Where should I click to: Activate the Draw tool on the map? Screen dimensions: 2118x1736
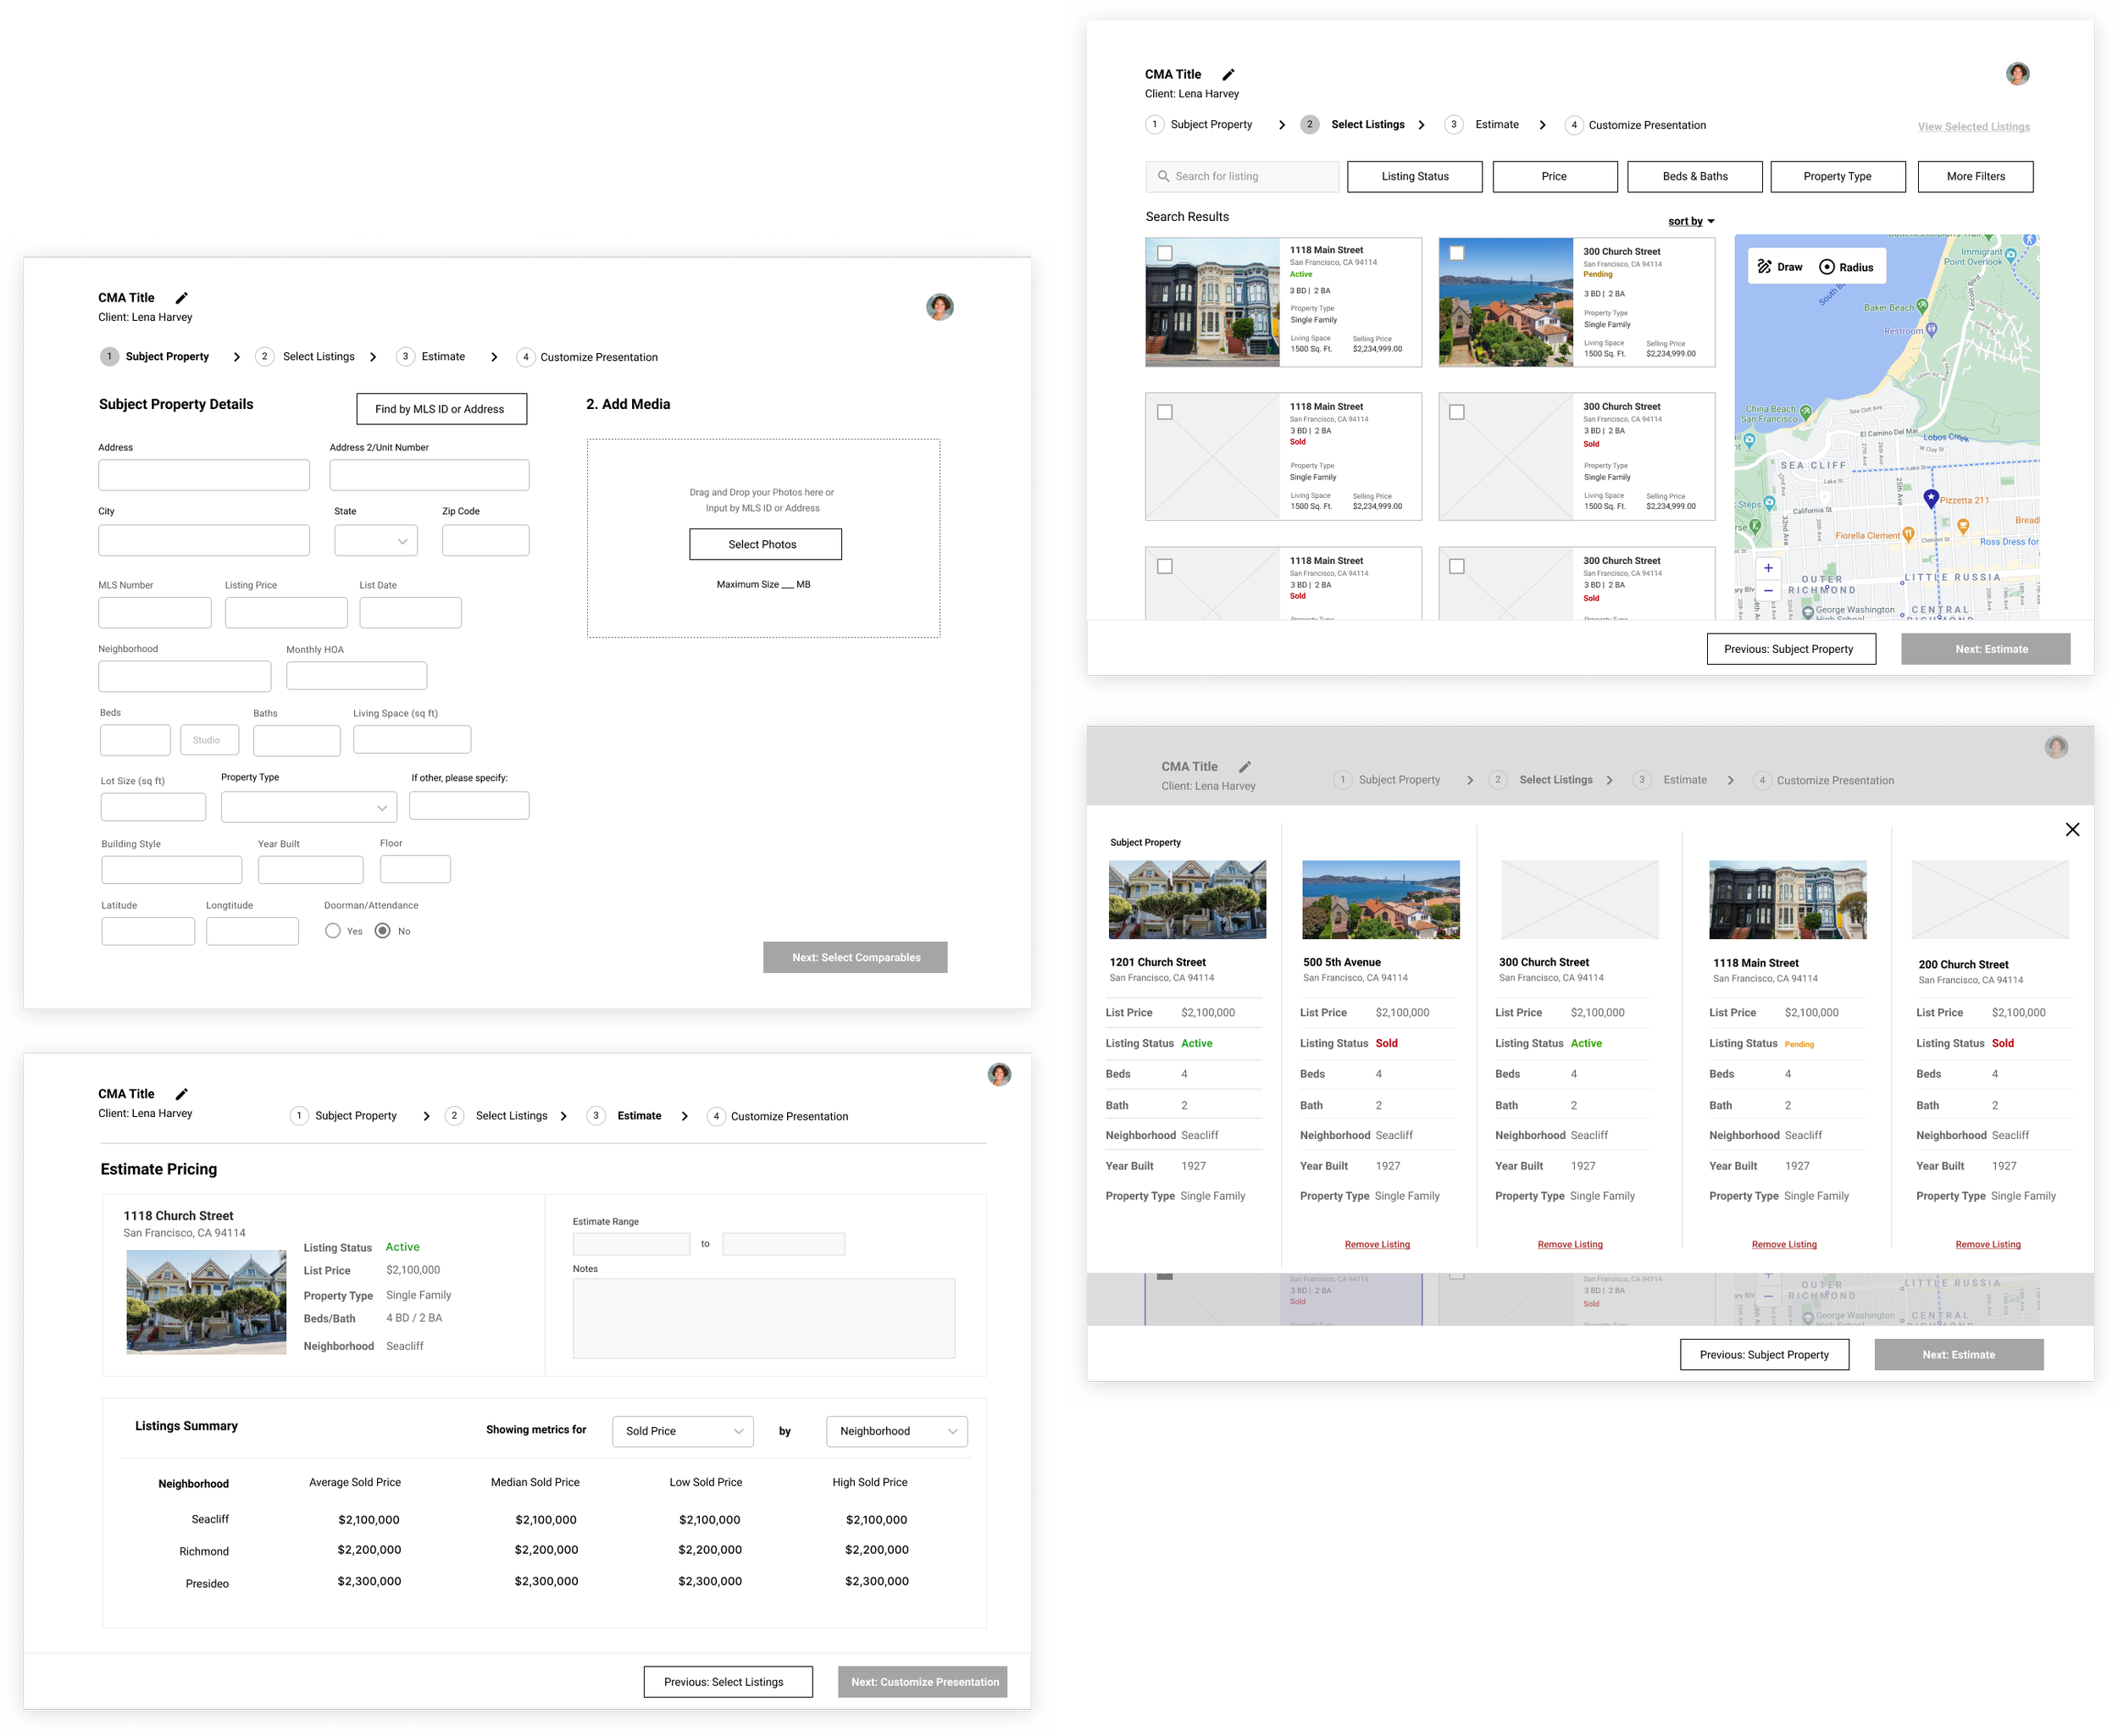point(1780,267)
